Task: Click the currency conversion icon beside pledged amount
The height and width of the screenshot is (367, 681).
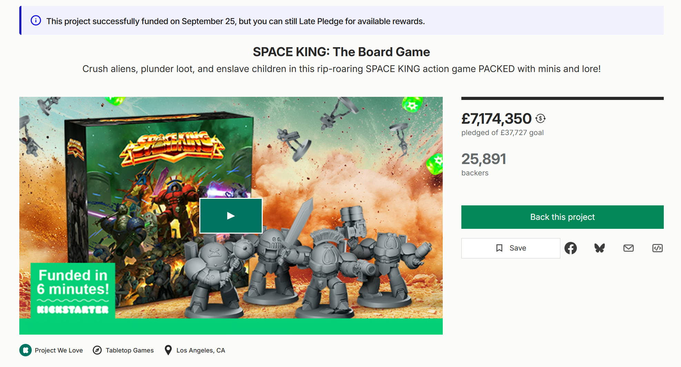Action: coord(540,119)
